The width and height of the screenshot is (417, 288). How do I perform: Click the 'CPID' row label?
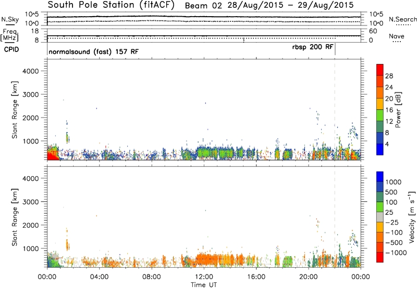pyautogui.click(x=11, y=49)
